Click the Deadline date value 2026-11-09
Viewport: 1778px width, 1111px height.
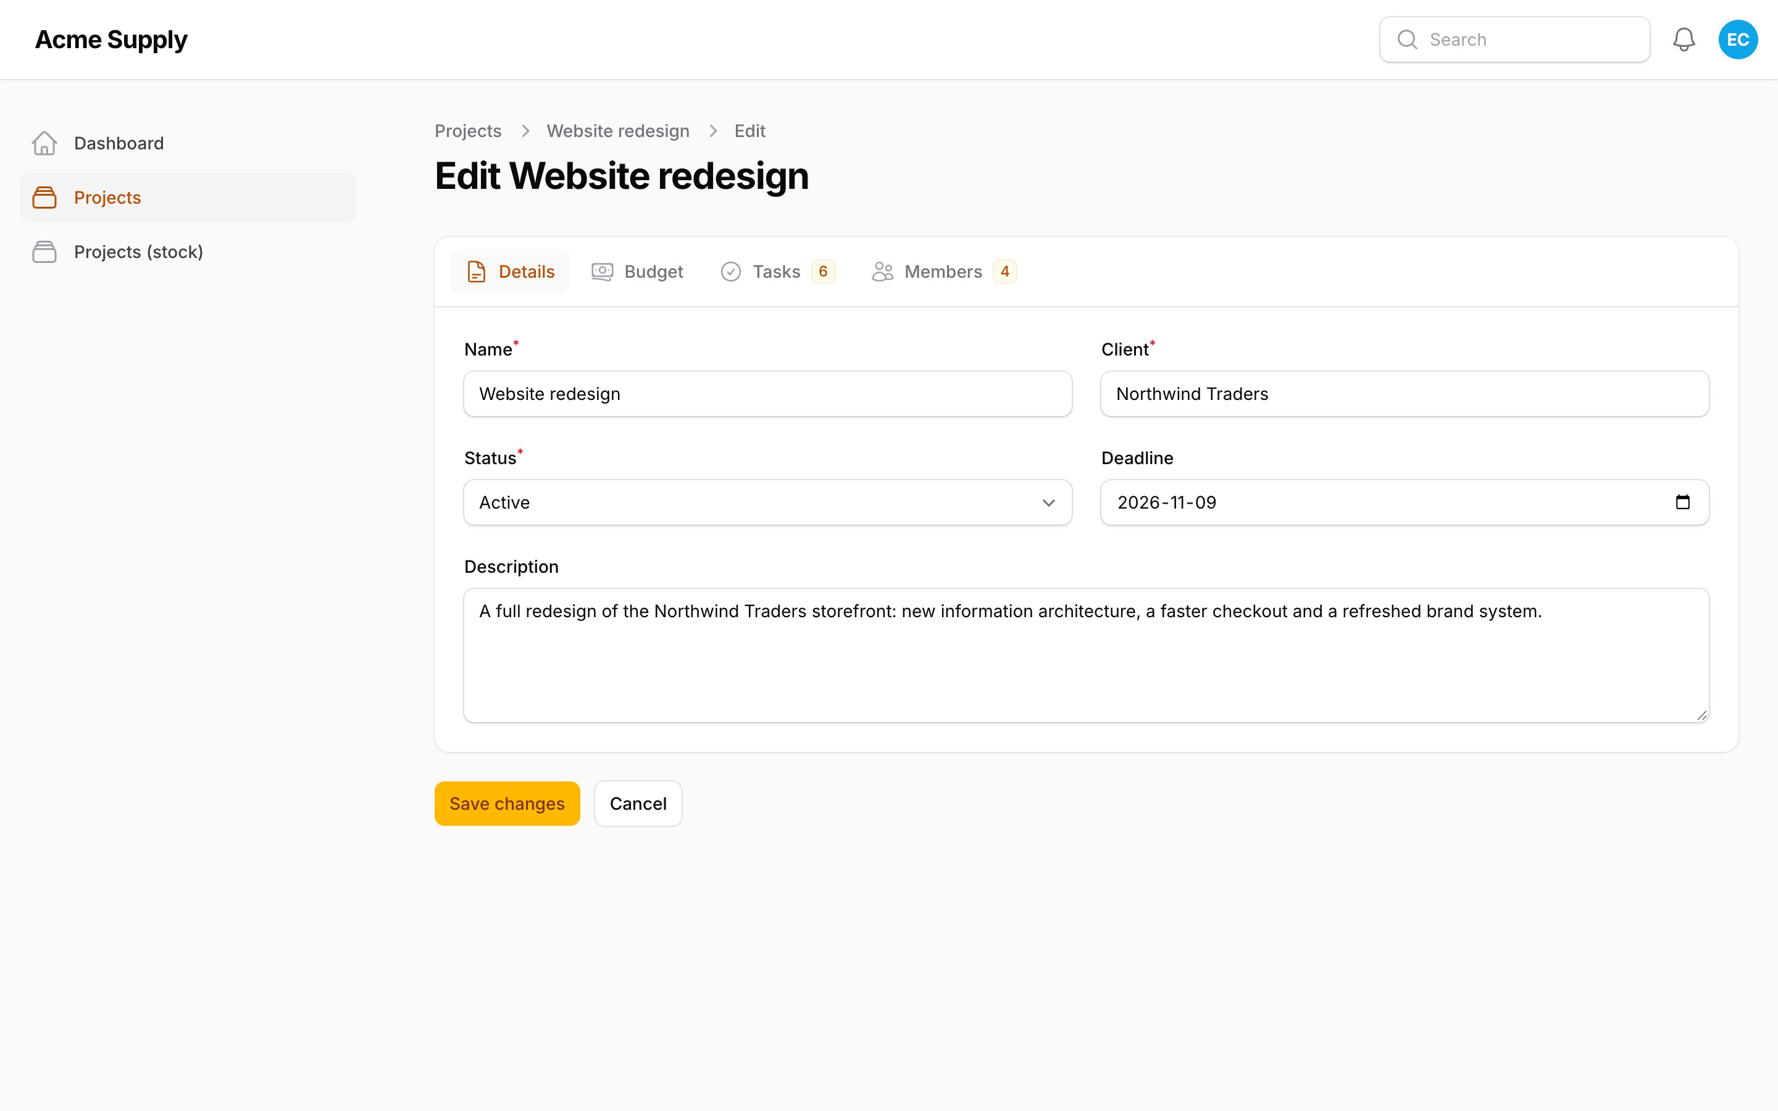pyautogui.click(x=1167, y=502)
